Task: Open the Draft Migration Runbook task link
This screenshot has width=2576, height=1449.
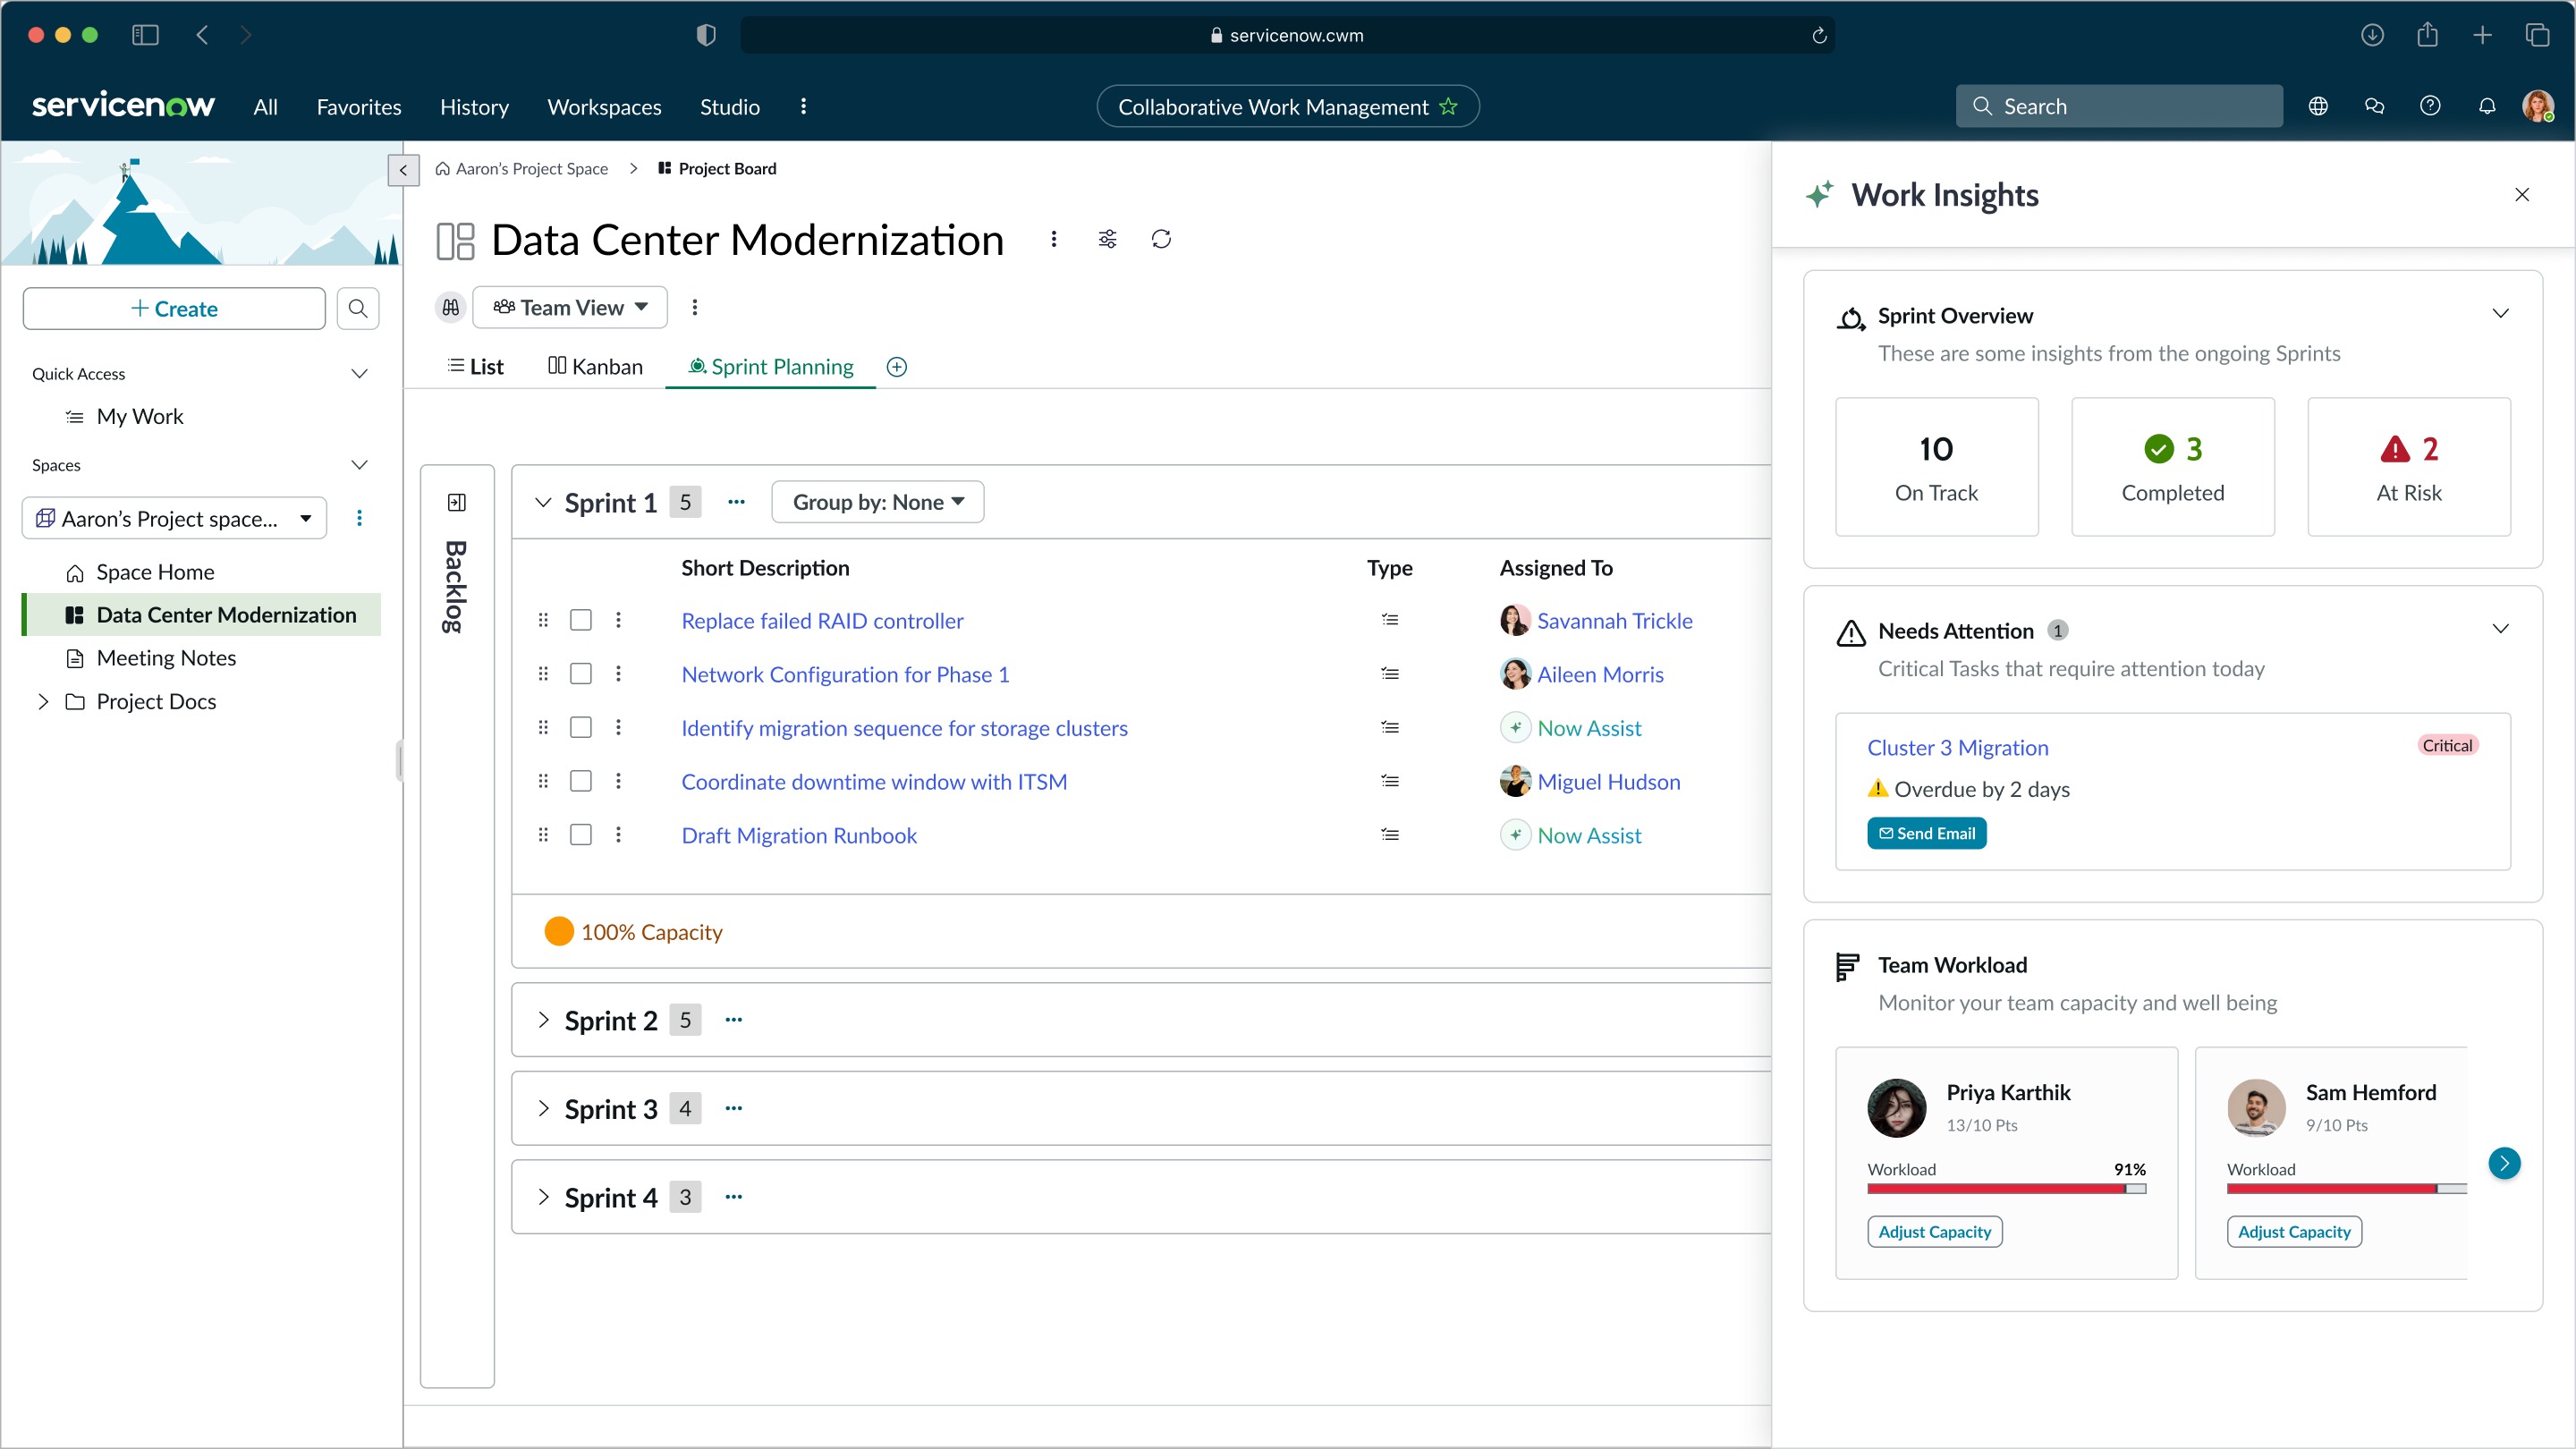Action: click(x=799, y=835)
